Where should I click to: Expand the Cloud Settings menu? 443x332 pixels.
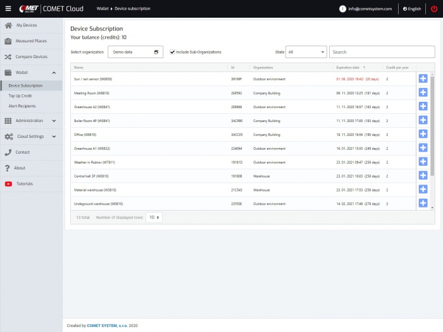[x=31, y=137]
